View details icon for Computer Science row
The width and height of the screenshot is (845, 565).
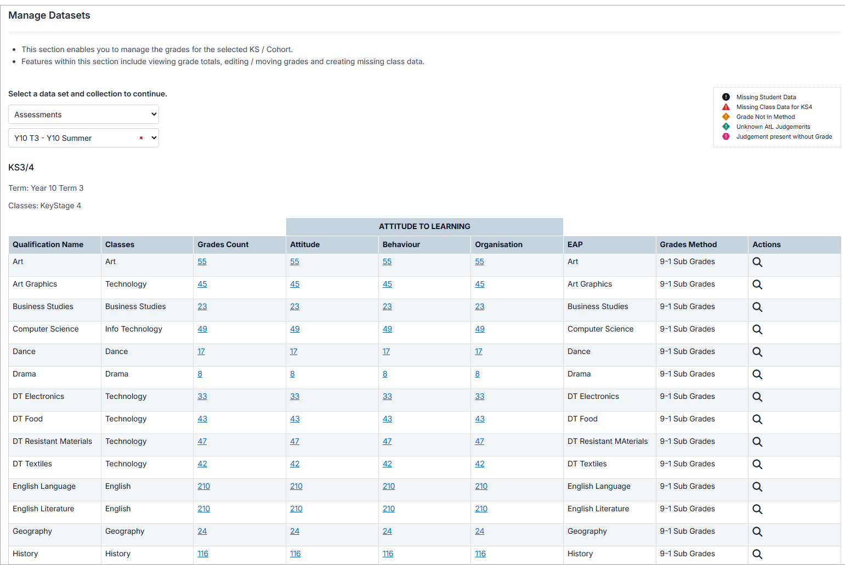point(757,329)
